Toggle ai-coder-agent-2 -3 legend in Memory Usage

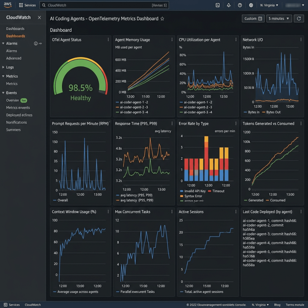[132, 107]
